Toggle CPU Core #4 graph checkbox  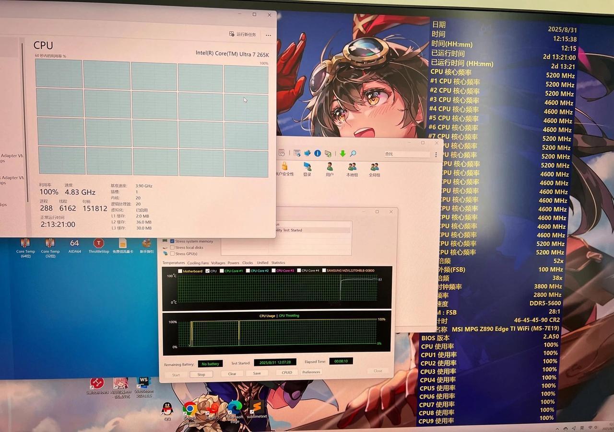point(299,271)
